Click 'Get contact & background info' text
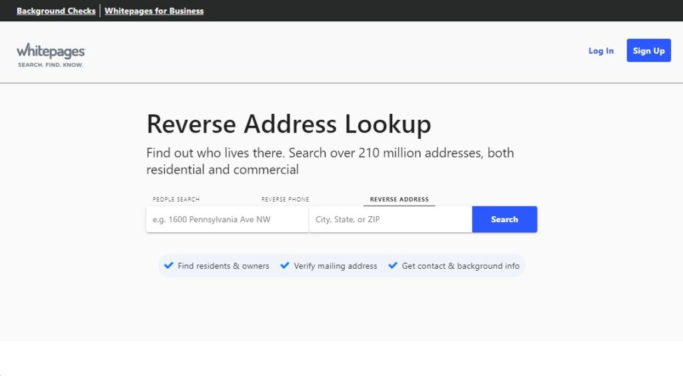This screenshot has height=376, width=683. (x=460, y=266)
